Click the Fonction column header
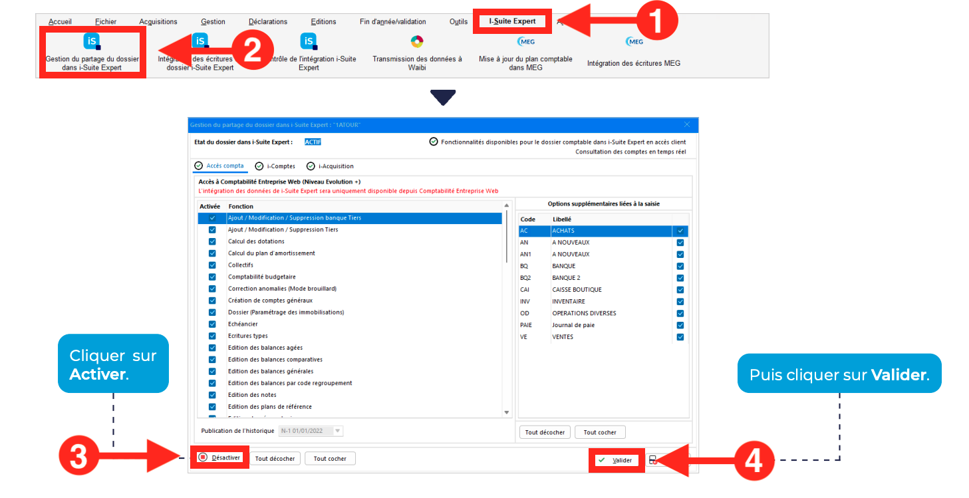Image resolution: width=969 pixels, height=498 pixels. (241, 207)
